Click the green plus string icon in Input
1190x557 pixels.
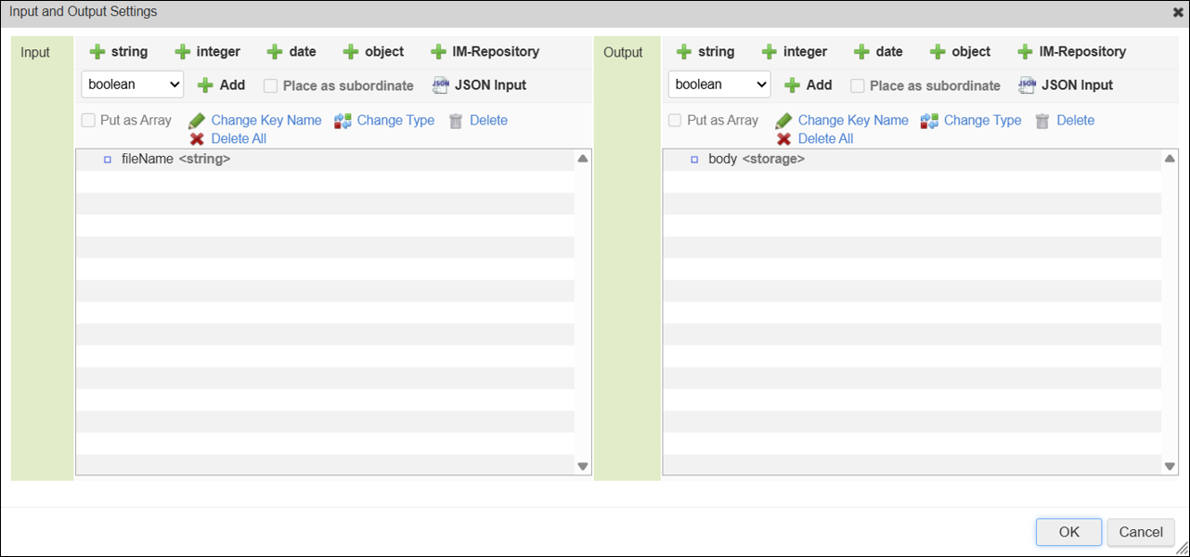97,52
